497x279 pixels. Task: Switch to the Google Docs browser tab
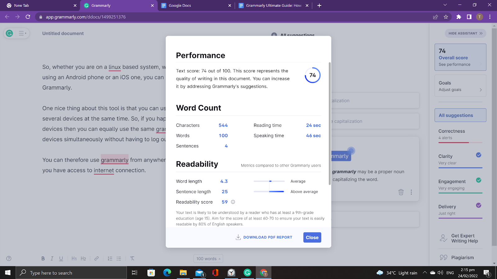click(x=196, y=6)
